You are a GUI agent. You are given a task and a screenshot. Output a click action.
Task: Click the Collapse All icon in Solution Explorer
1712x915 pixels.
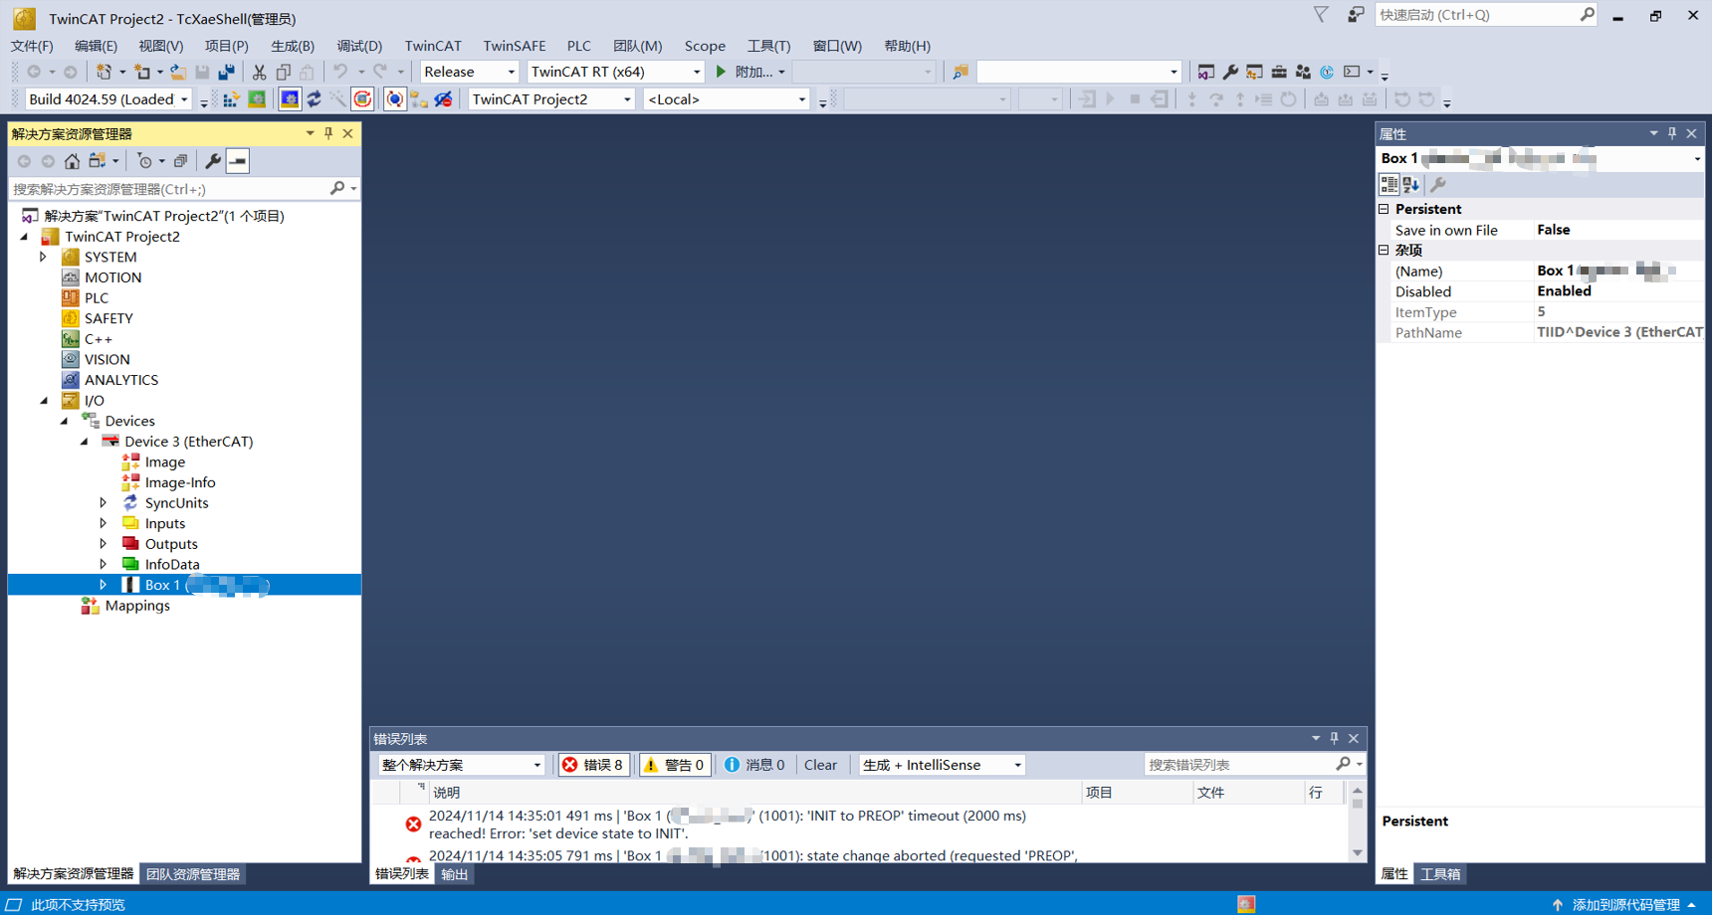(x=180, y=161)
